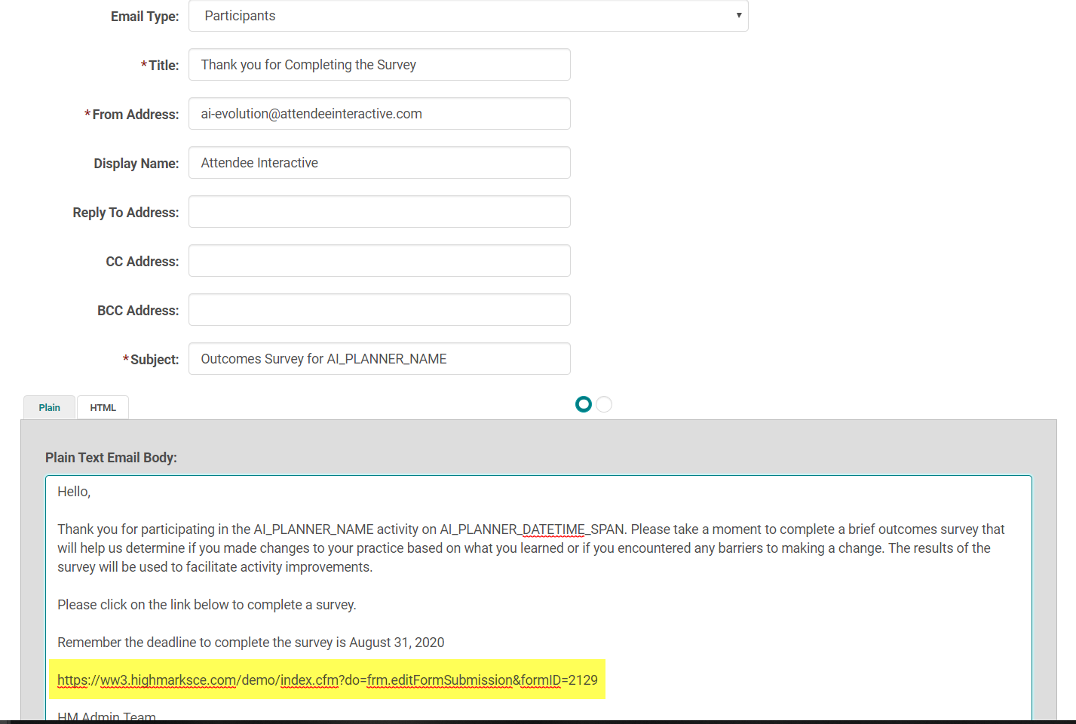Select the teal filled circle indicator

[x=583, y=404]
